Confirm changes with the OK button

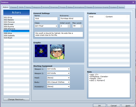tap(99, 106)
